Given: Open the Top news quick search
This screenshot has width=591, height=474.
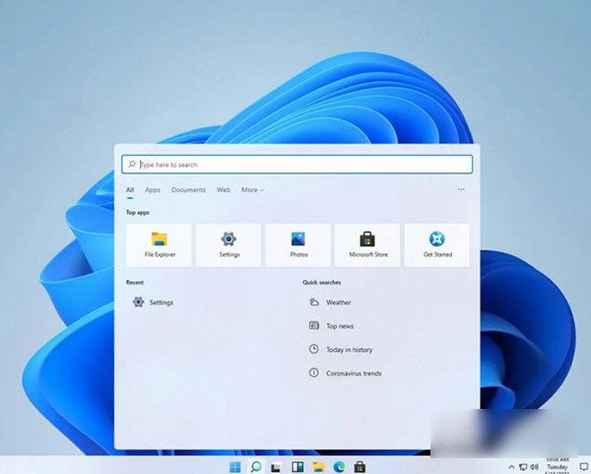Looking at the screenshot, I should click(339, 326).
